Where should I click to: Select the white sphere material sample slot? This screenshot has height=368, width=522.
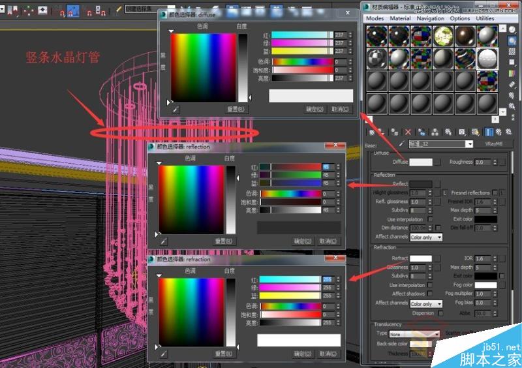click(x=487, y=58)
